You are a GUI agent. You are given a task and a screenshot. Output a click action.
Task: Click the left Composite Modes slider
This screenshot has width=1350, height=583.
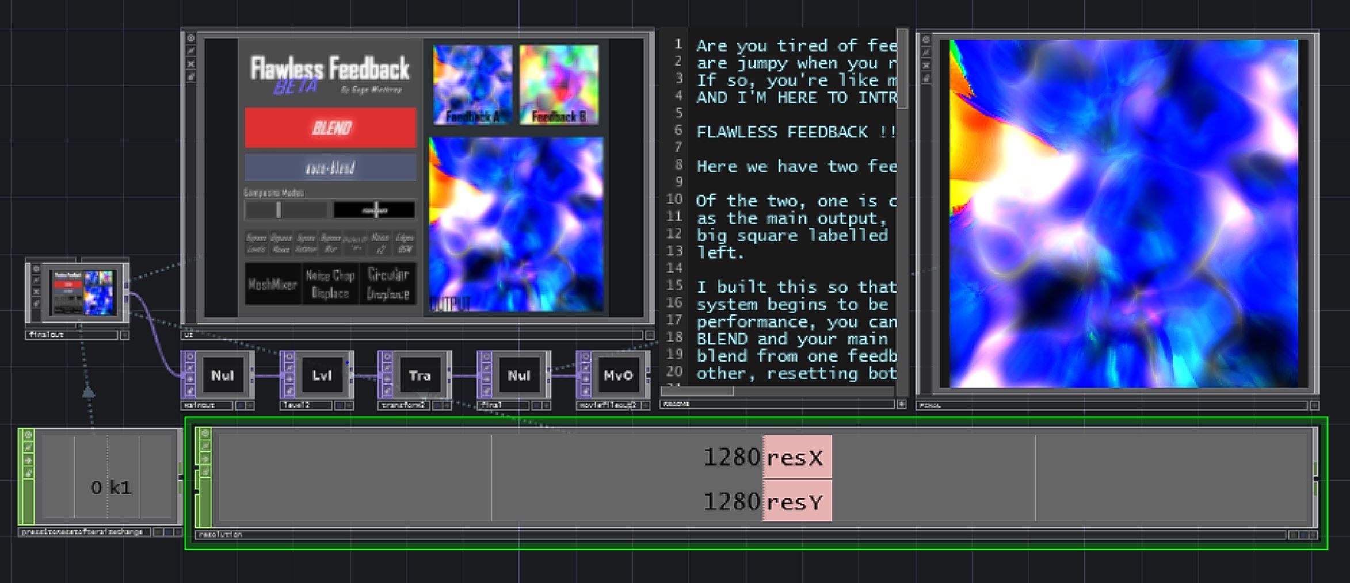285,210
